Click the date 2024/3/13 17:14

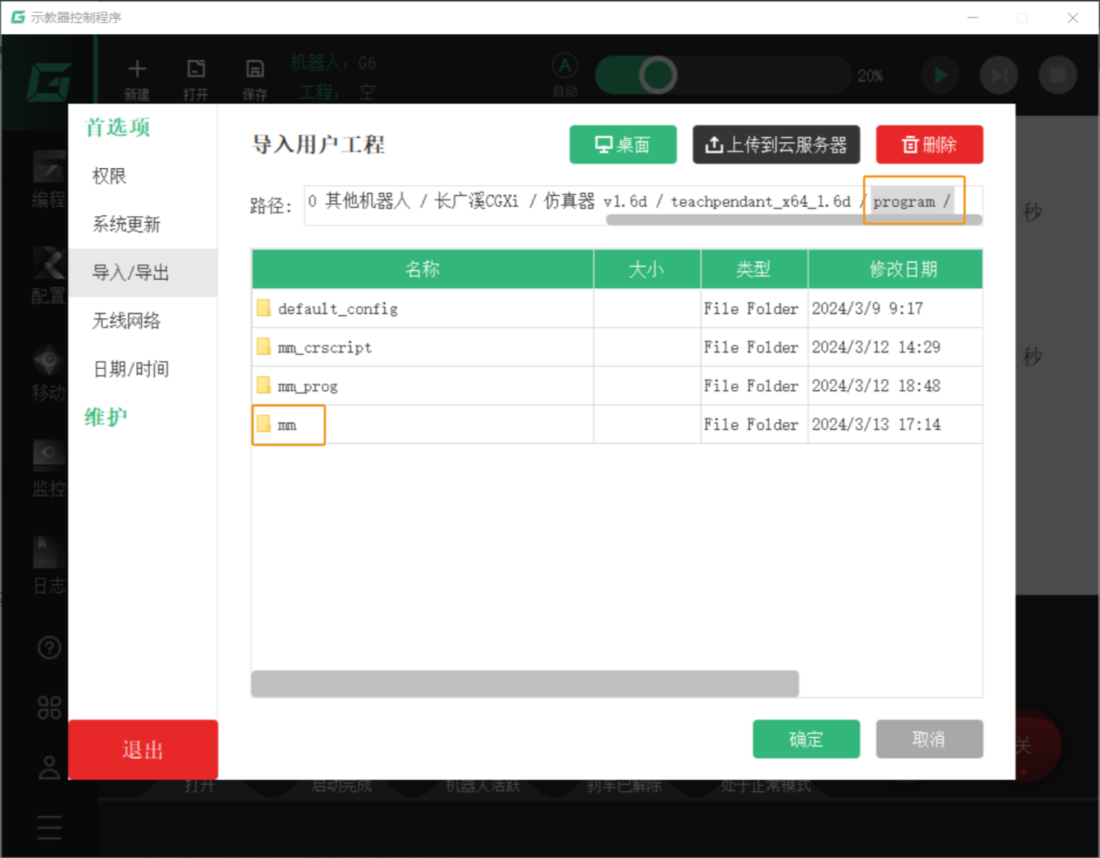(x=876, y=424)
